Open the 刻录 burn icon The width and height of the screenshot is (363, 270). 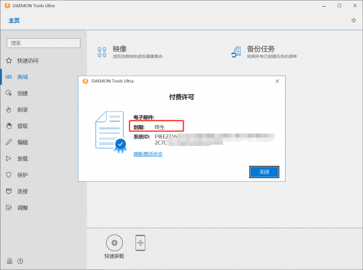pos(8,110)
